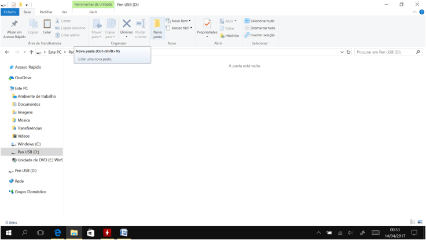Click Eliminar red X icon
This screenshot has height=240, width=426.
[126, 24]
